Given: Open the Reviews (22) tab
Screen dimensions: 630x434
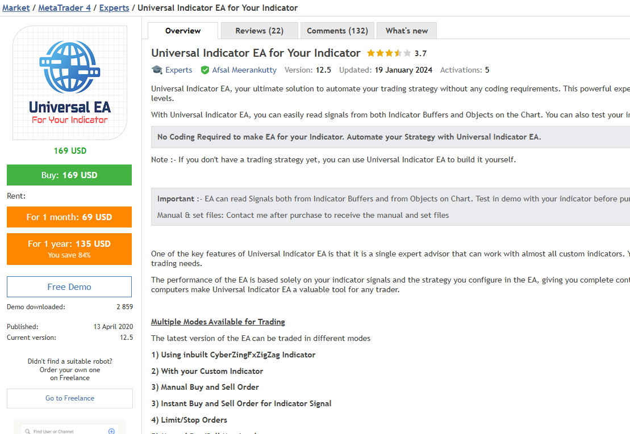Looking at the screenshot, I should pyautogui.click(x=260, y=31).
